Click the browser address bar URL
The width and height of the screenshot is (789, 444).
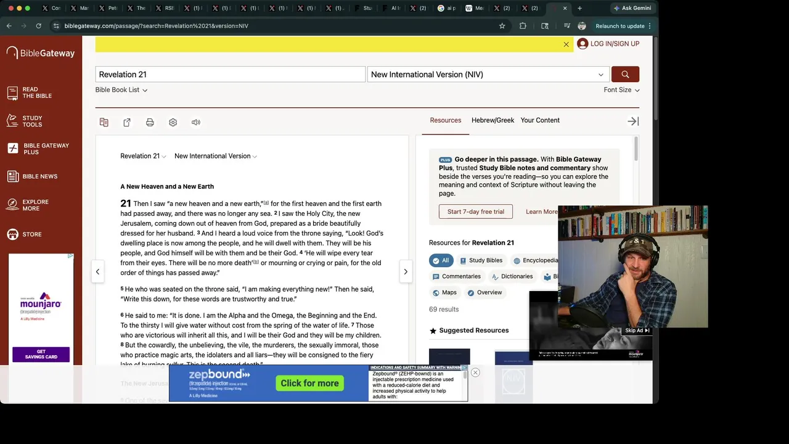tap(156, 26)
